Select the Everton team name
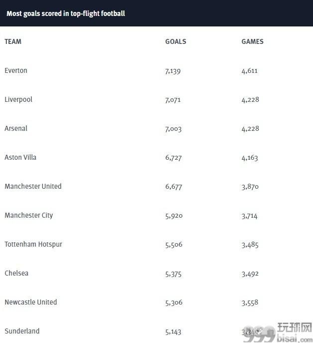 16,70
